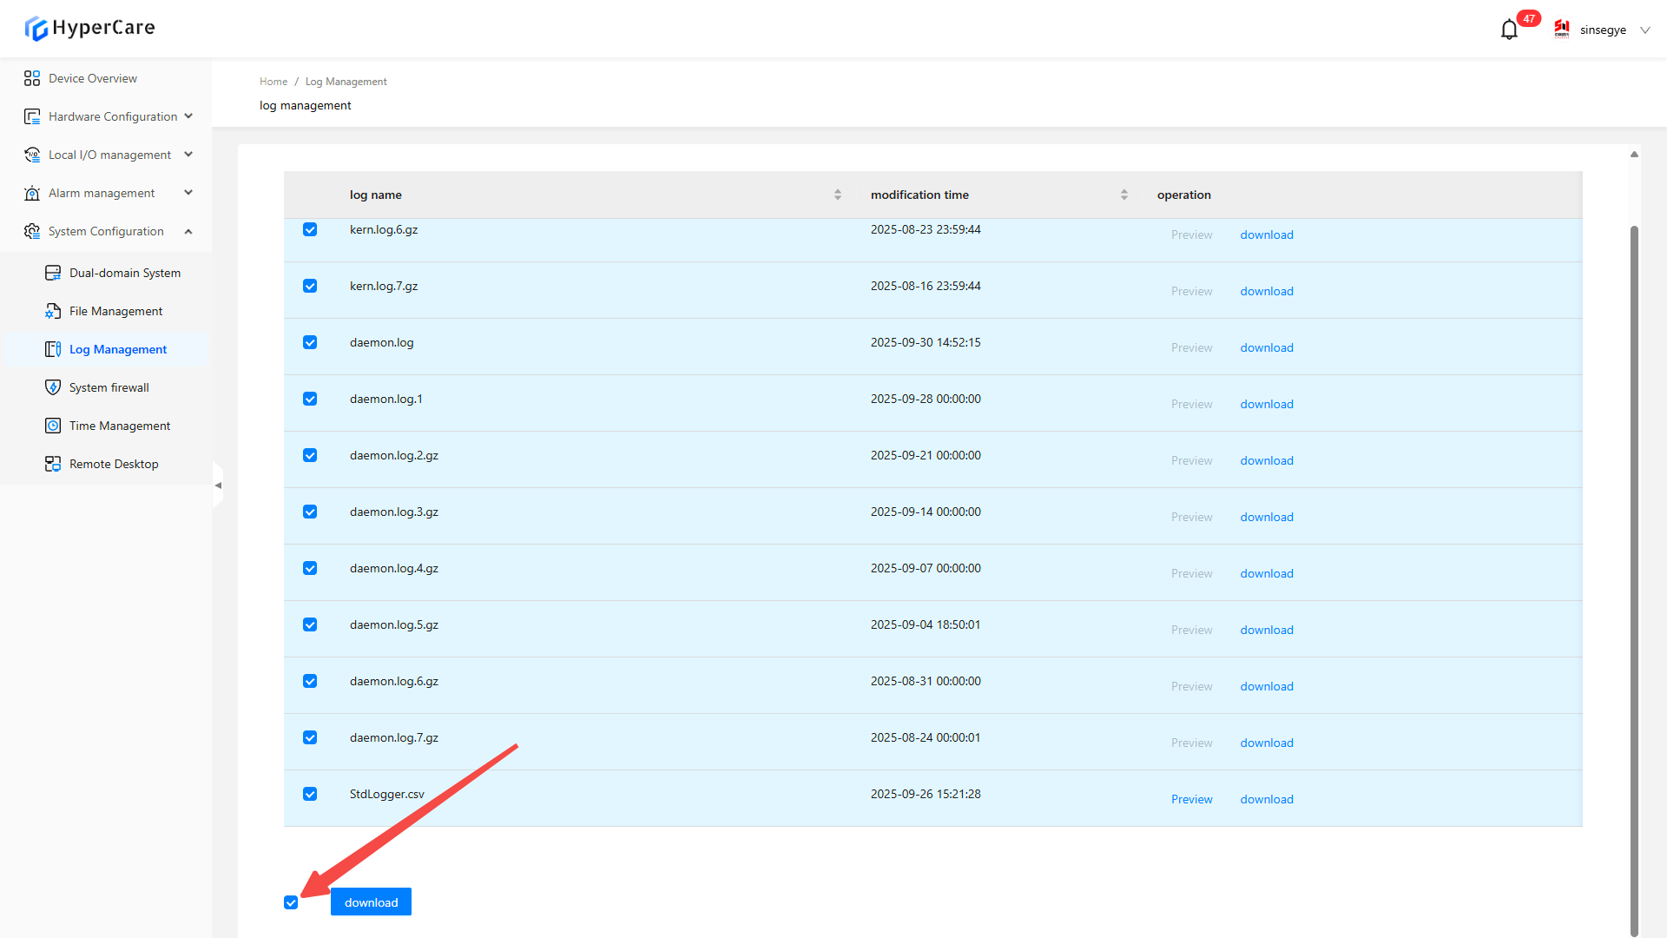Click the Device Overview grid icon
This screenshot has width=1667, height=938.
(32, 78)
